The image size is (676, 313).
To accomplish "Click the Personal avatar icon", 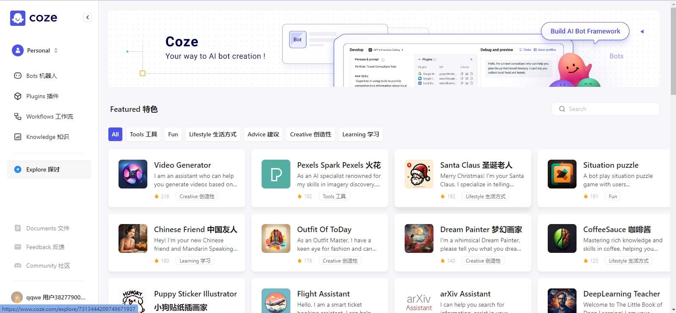I will coord(18,50).
